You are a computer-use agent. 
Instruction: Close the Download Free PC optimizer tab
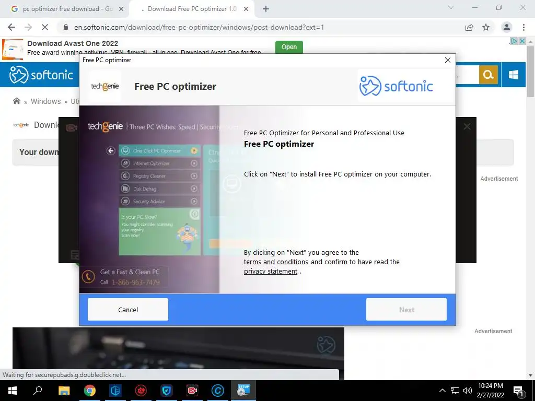[x=246, y=9]
